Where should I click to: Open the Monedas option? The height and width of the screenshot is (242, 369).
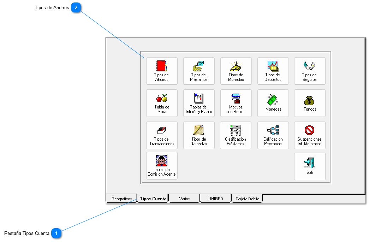[273, 103]
